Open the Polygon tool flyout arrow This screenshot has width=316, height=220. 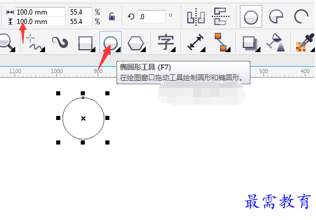[143, 49]
